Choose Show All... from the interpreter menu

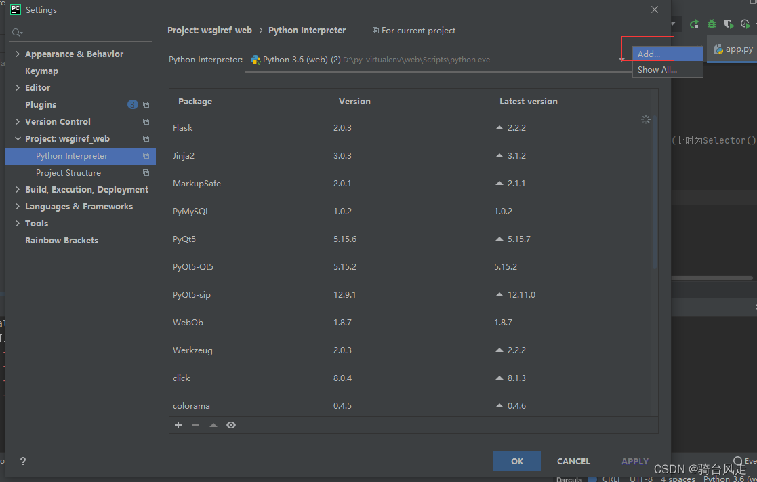(668, 70)
